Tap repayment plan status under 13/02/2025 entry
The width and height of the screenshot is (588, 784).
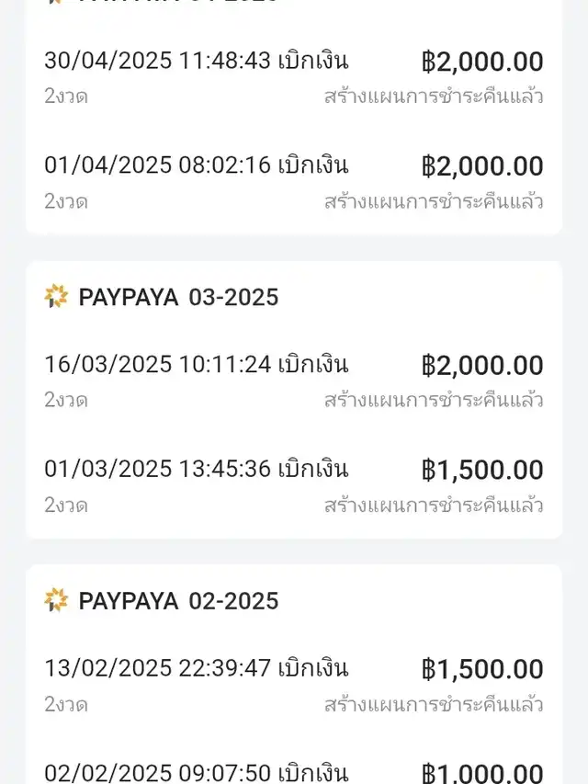click(434, 704)
